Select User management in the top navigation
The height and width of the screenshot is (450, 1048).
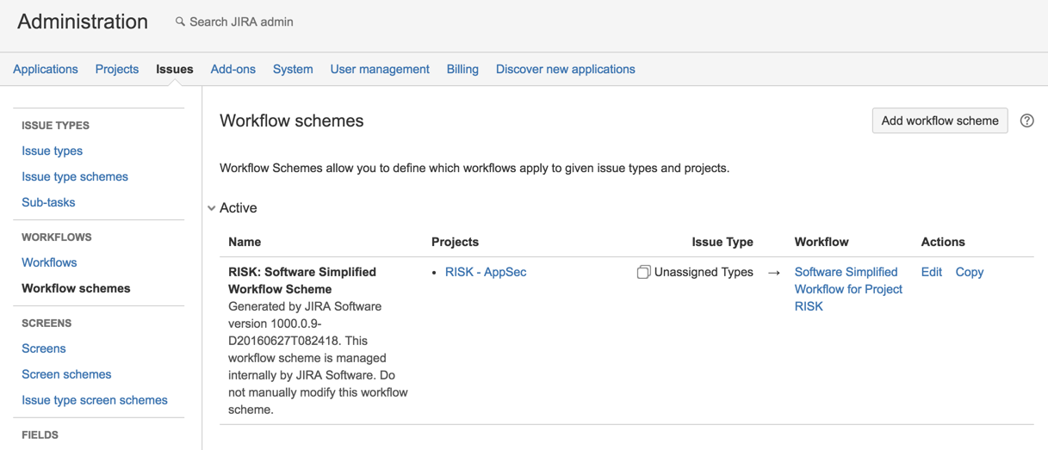click(x=380, y=69)
